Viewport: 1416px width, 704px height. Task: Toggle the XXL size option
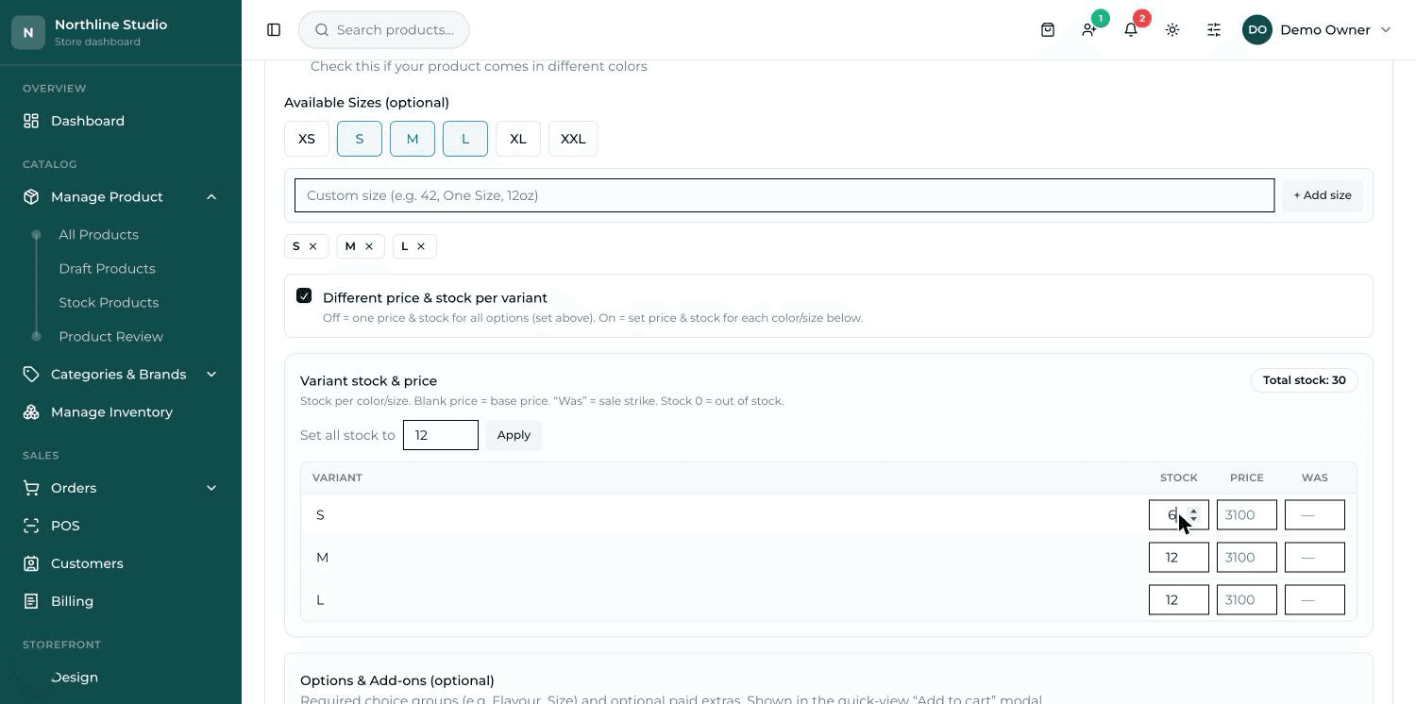pos(573,139)
